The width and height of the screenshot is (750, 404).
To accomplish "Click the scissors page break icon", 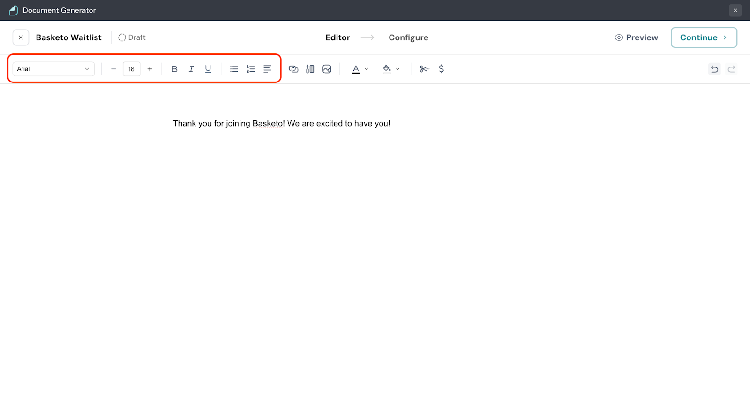I will pyautogui.click(x=425, y=69).
